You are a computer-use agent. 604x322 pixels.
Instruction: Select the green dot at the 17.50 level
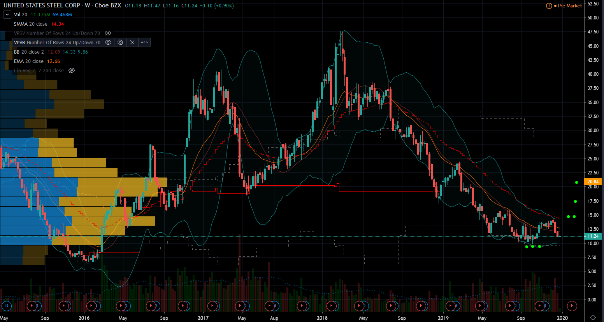tap(575, 201)
